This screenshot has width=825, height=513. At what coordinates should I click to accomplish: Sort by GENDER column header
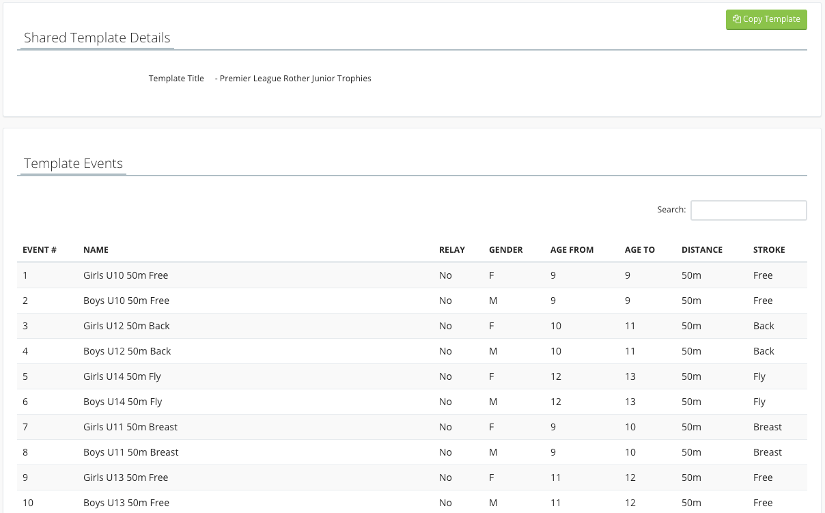[506, 250]
